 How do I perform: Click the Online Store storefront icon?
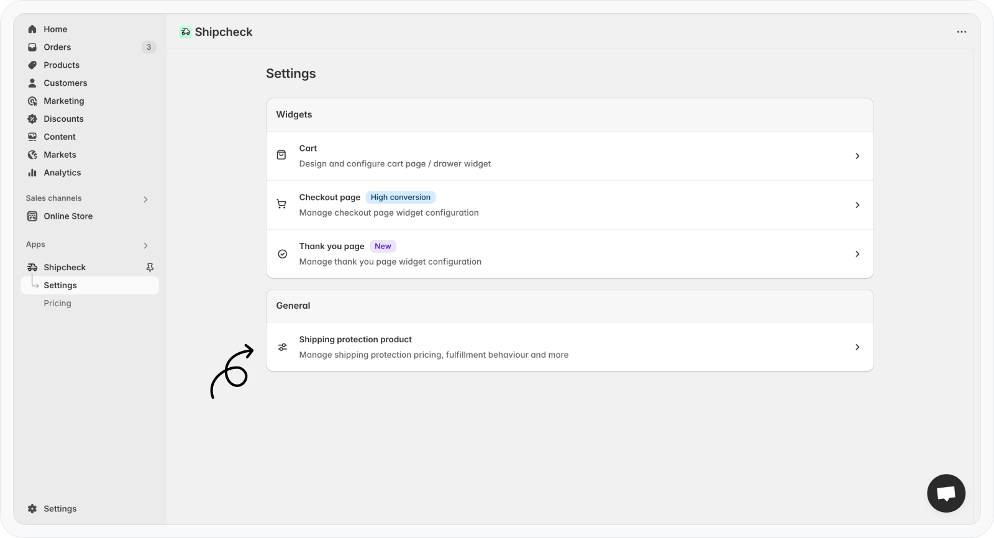click(x=32, y=216)
